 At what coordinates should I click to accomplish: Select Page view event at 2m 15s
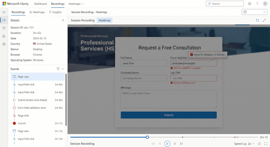coord(38,131)
